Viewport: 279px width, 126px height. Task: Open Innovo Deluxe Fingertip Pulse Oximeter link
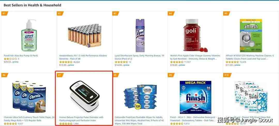click(x=81, y=119)
